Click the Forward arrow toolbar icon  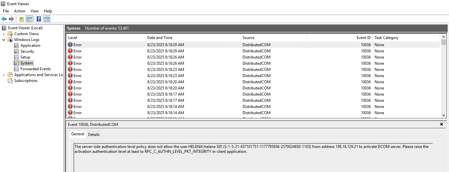pyautogui.click(x=11, y=19)
